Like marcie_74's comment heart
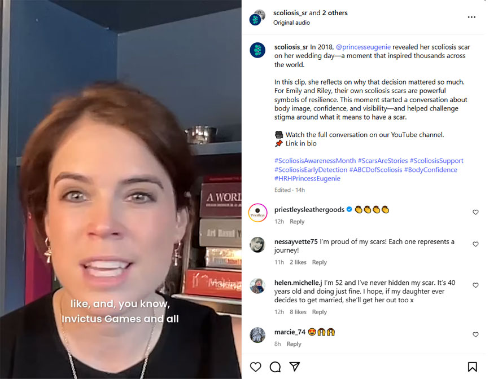The width and height of the screenshot is (498, 379). tap(475, 334)
